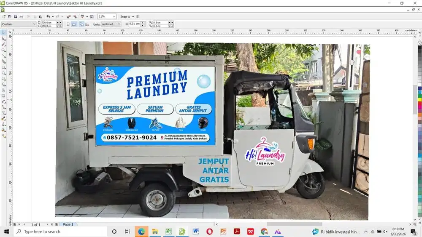Click the vertical scrollbar thumb

(x=415, y=99)
